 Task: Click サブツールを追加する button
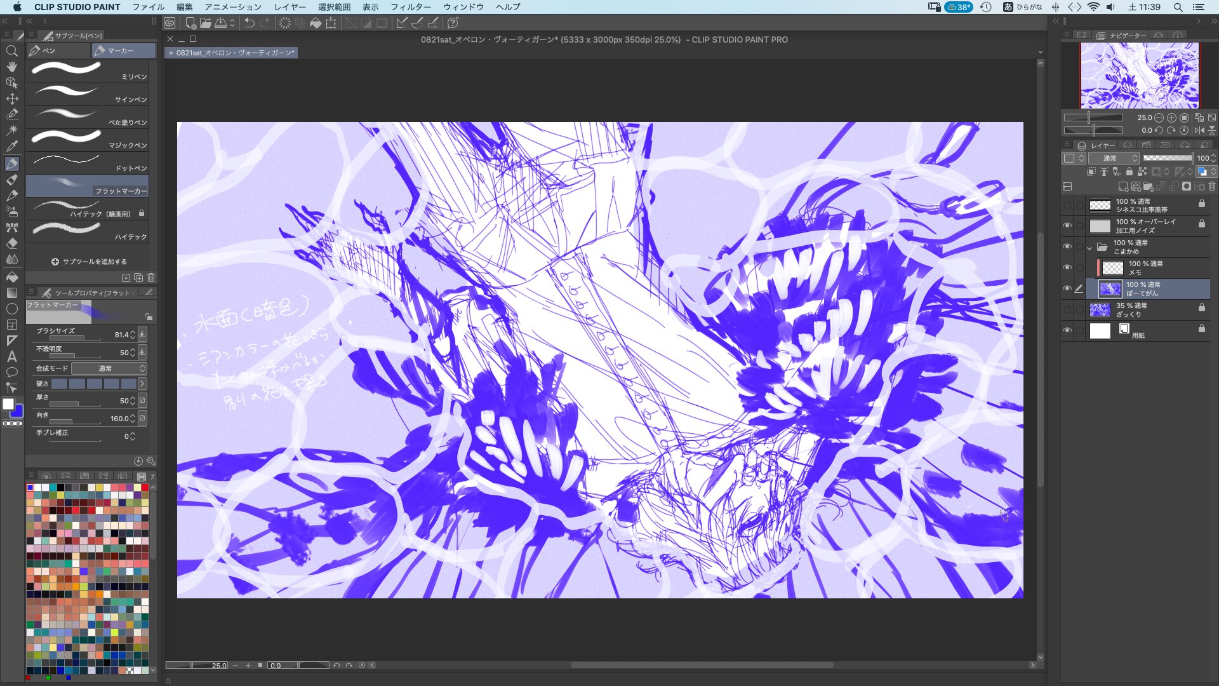point(90,262)
